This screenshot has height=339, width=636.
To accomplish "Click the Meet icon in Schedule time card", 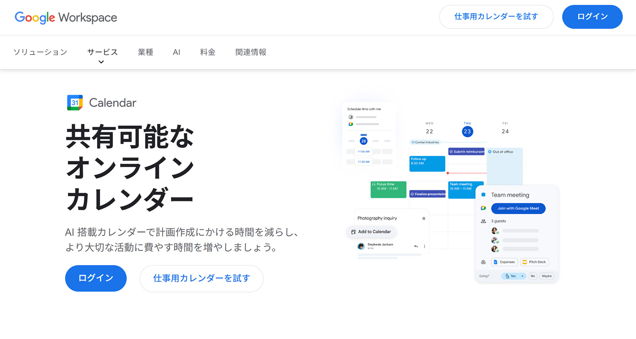I will coord(351,124).
